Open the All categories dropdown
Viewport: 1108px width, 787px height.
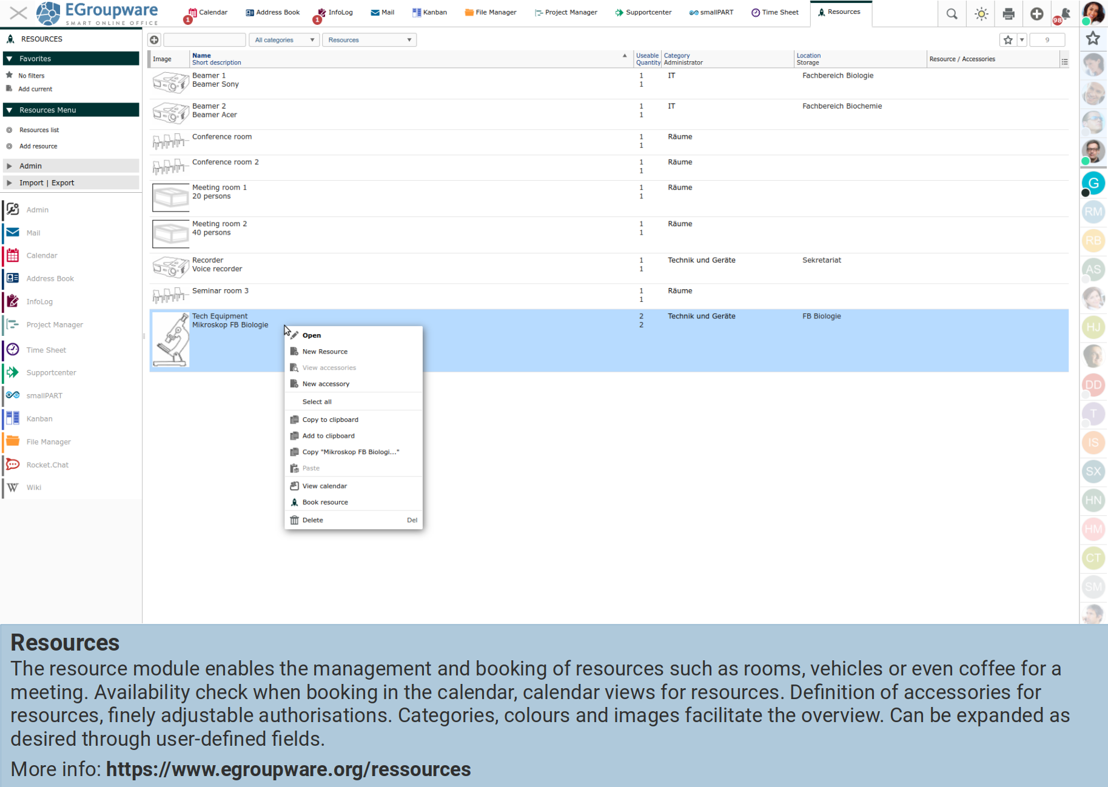point(284,40)
